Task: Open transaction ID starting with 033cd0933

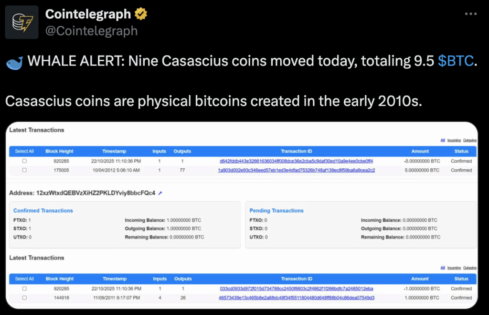Action: tap(296, 289)
